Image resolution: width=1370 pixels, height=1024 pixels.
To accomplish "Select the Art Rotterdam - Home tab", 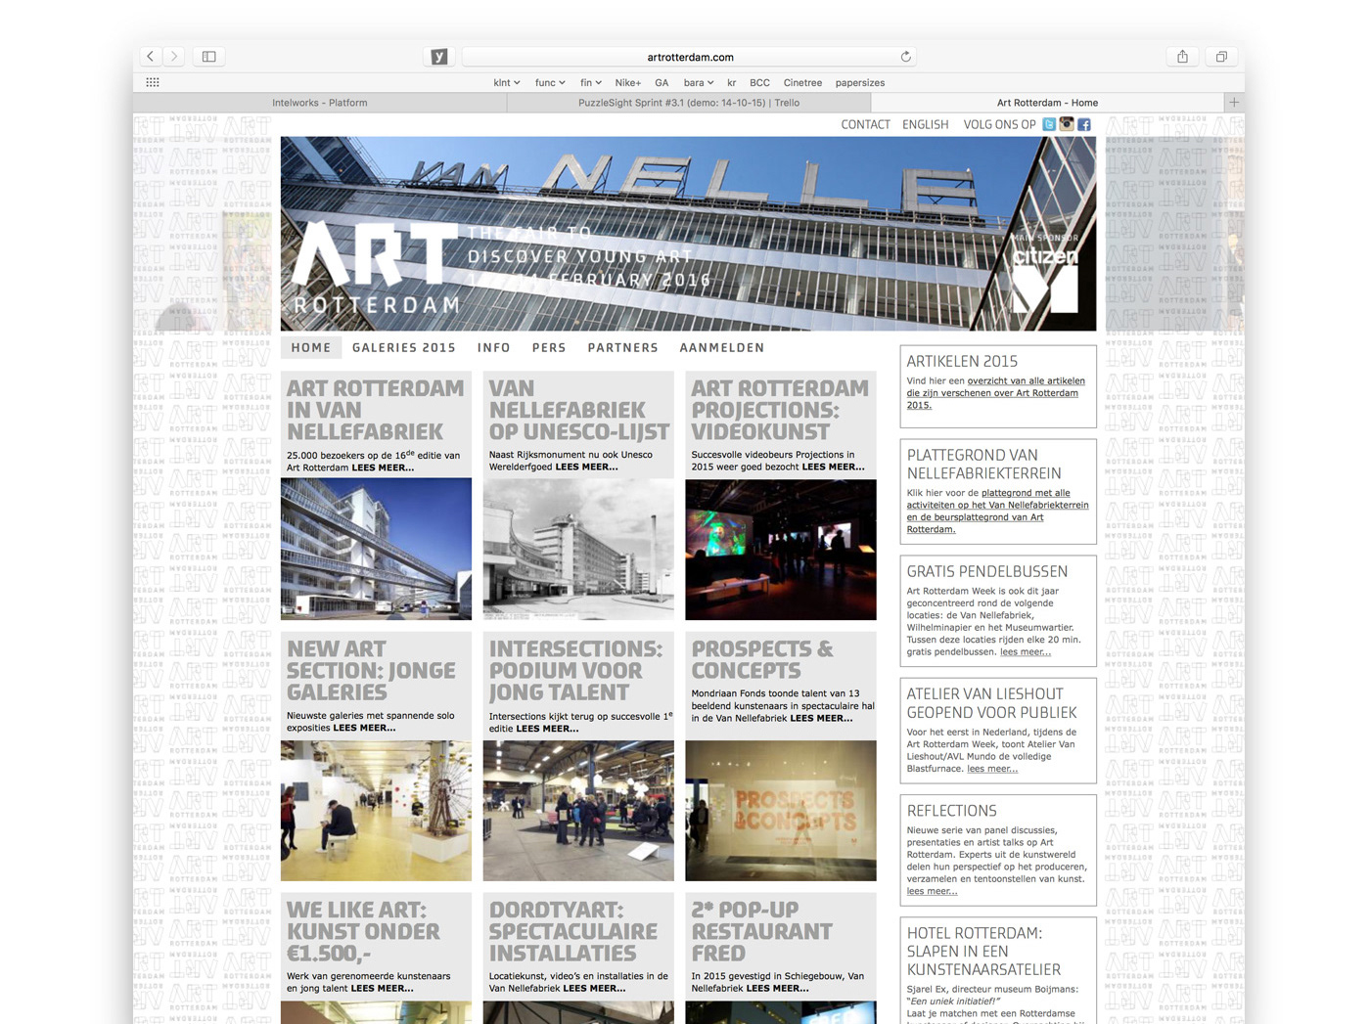I will [x=1047, y=103].
